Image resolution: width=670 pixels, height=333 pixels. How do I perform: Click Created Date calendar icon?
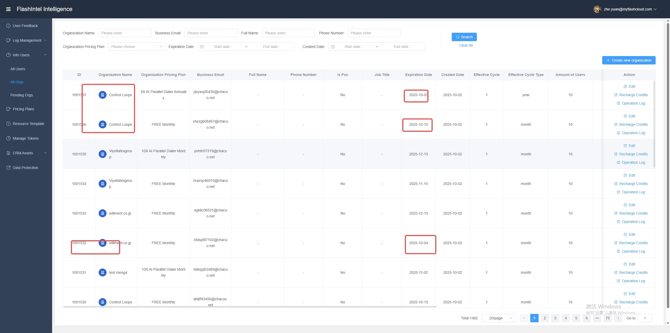(x=333, y=47)
